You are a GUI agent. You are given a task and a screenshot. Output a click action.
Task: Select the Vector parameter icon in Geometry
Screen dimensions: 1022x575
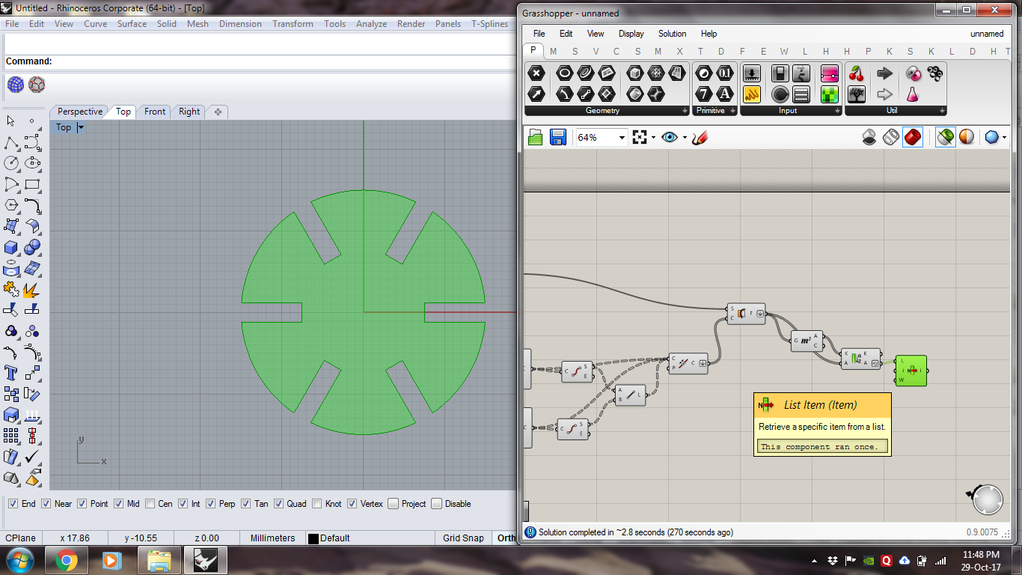point(536,94)
